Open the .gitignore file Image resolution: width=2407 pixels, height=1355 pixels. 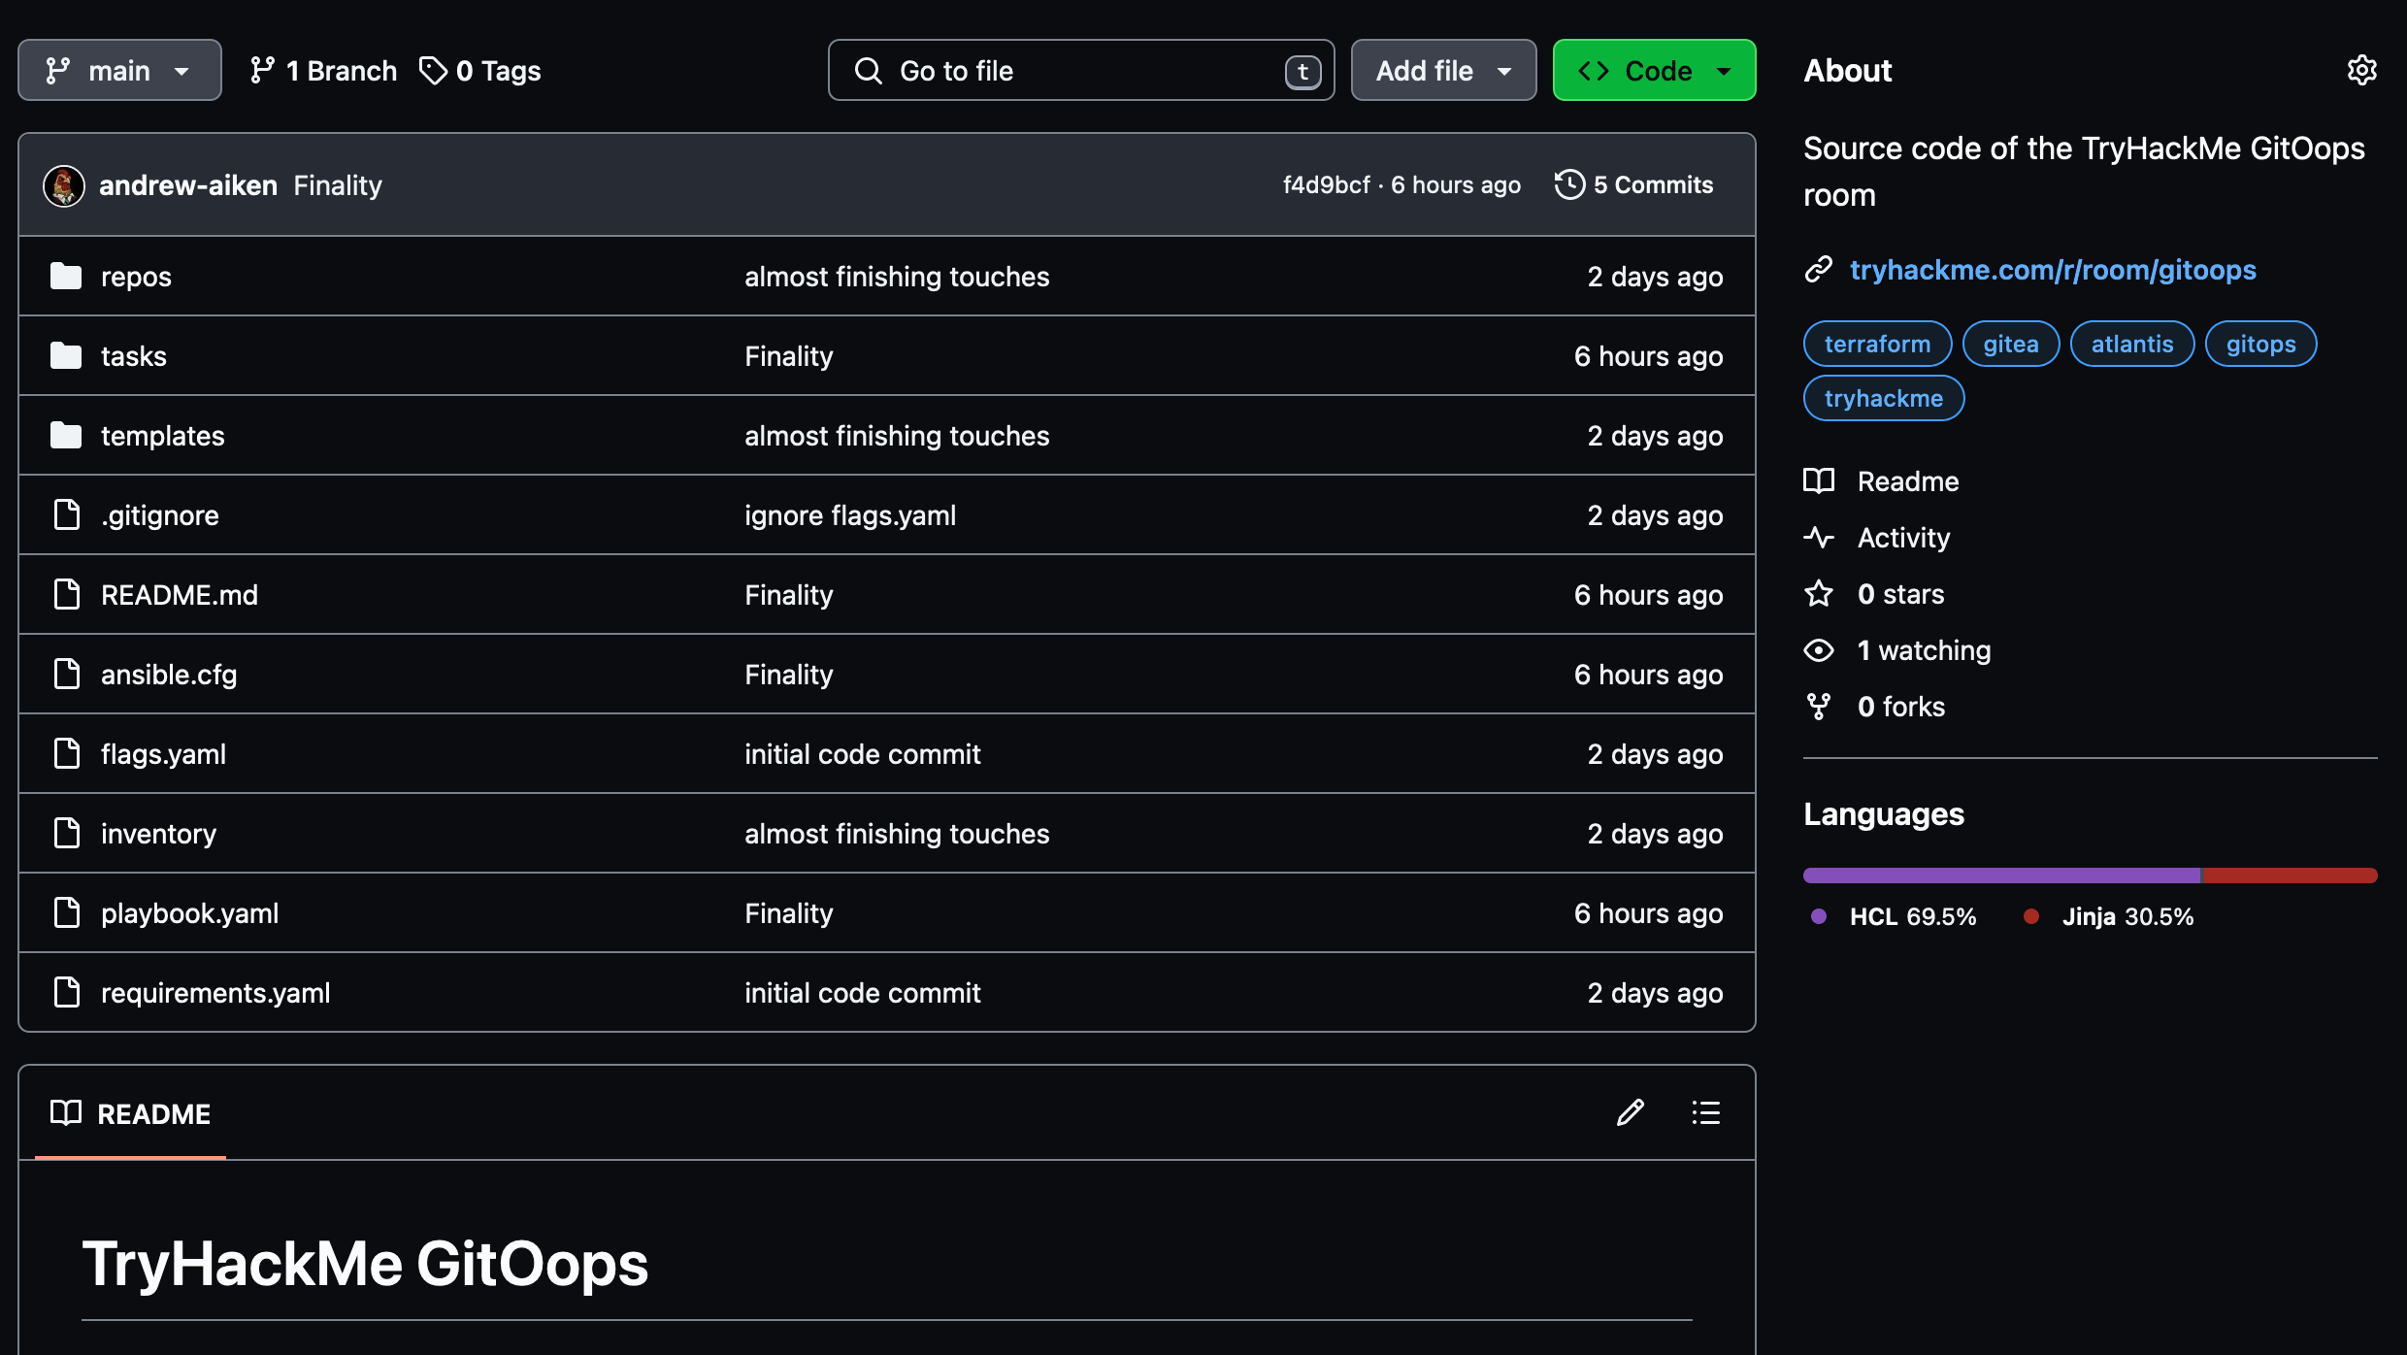coord(160,515)
